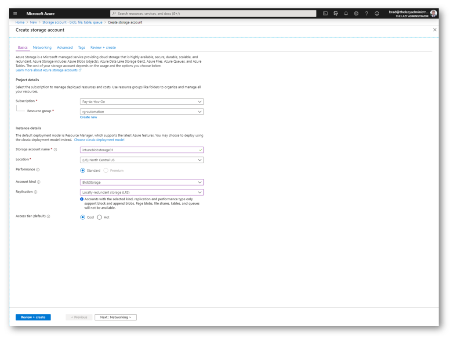Close the Create storage account blade
This screenshot has height=338, width=450.
point(435,30)
